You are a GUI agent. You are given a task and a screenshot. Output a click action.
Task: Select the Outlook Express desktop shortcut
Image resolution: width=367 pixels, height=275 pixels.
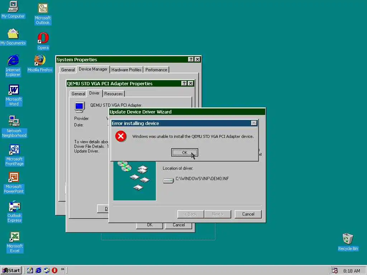pyautogui.click(x=14, y=212)
